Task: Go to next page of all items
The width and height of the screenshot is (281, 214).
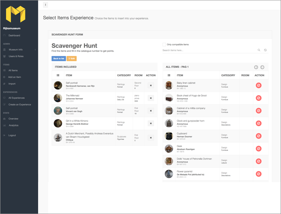Action: click(262, 67)
